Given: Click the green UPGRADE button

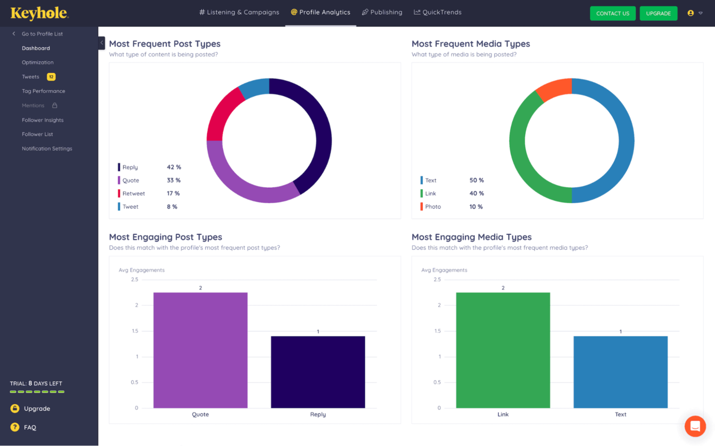Looking at the screenshot, I should pyautogui.click(x=658, y=14).
